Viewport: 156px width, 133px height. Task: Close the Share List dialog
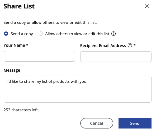(147, 6)
